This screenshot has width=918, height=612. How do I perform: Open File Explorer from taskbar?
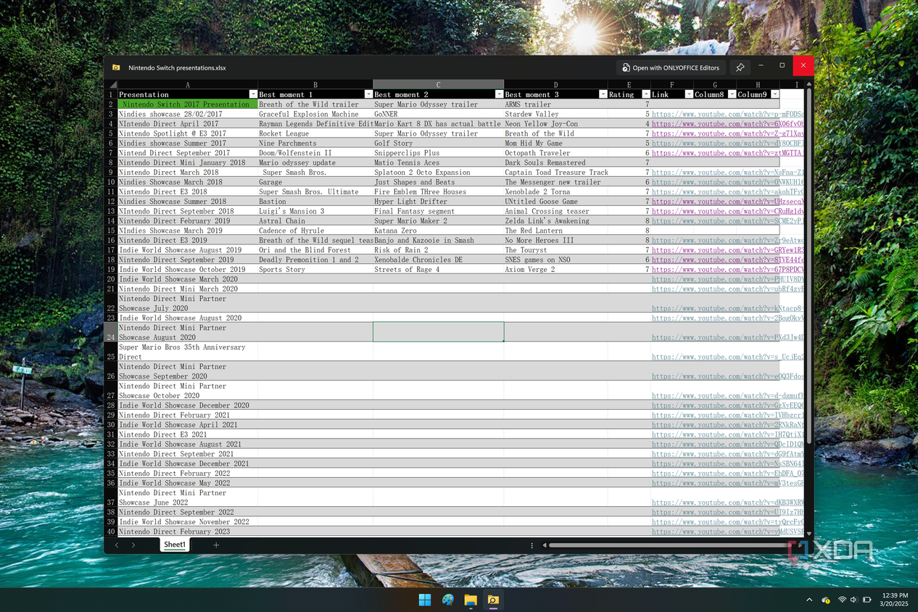(x=471, y=600)
